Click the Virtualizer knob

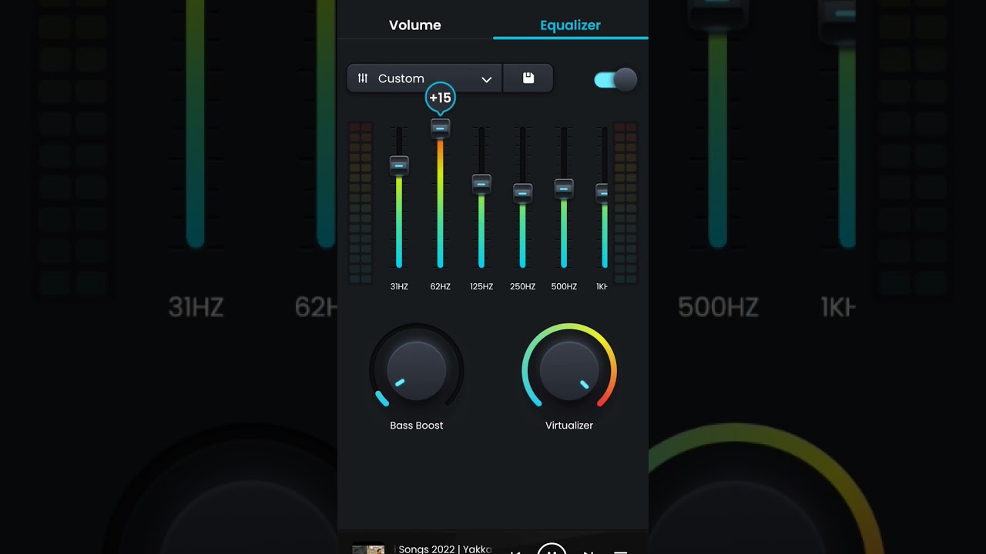tap(569, 370)
